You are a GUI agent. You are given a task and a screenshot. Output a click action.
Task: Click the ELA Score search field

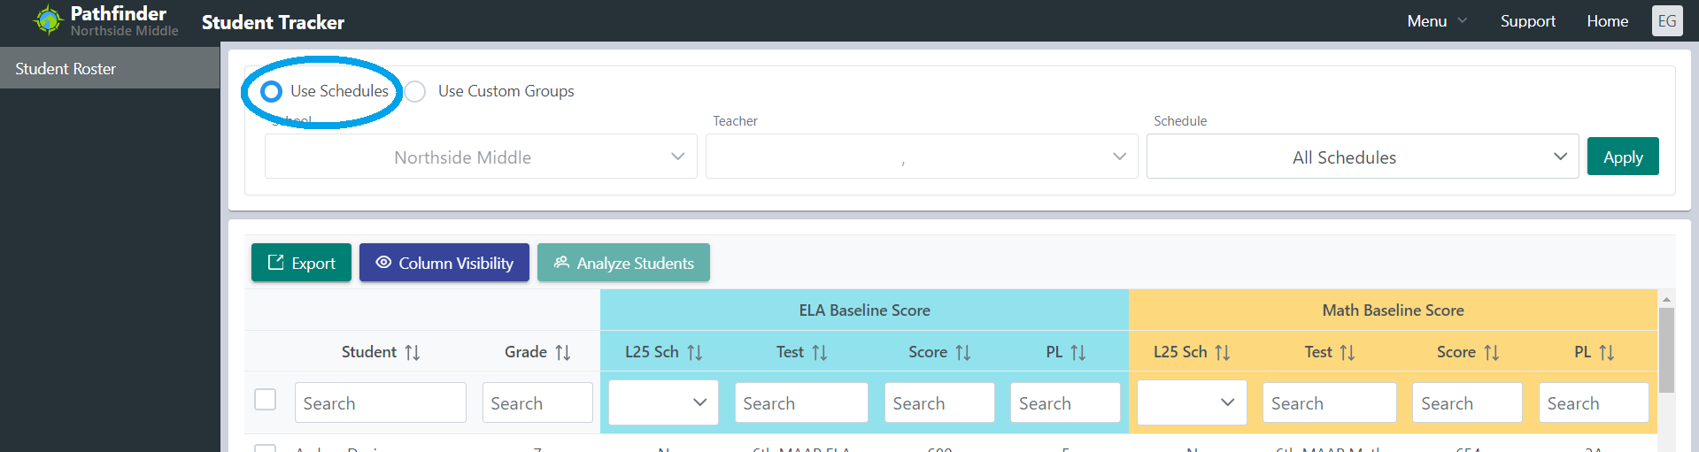939,402
